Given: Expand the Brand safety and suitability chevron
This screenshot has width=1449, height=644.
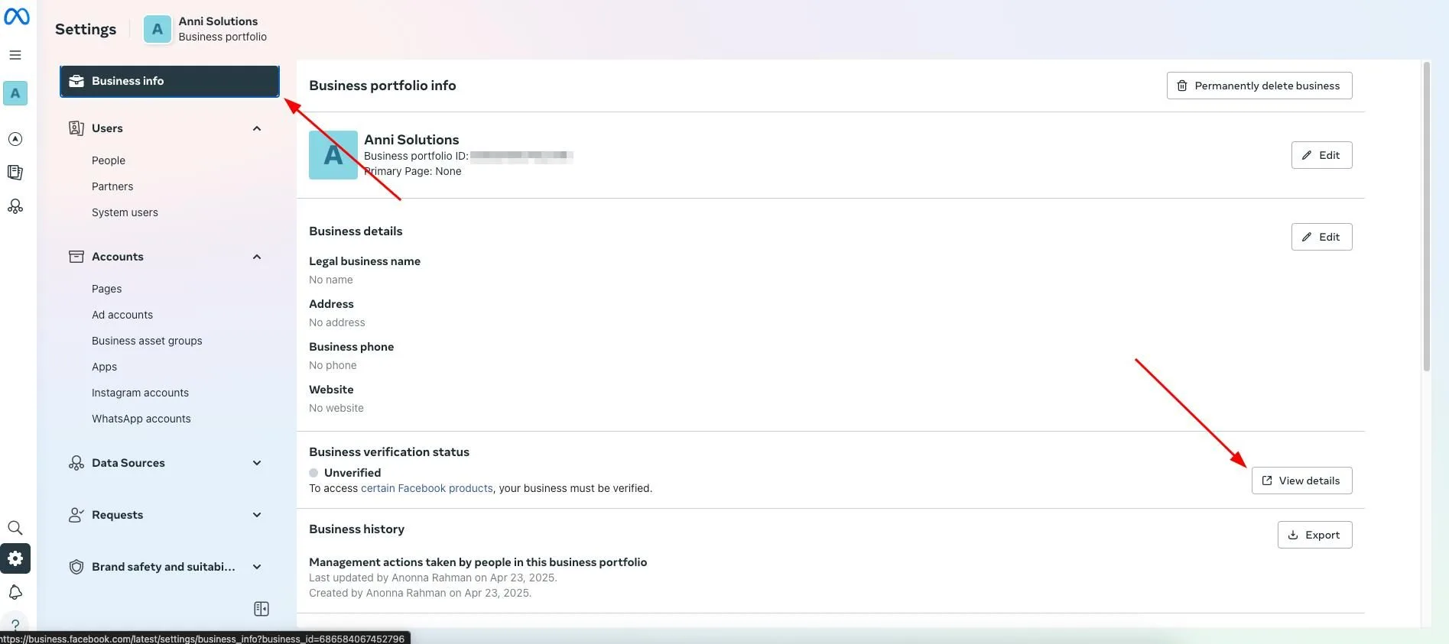Looking at the screenshot, I should tap(257, 567).
